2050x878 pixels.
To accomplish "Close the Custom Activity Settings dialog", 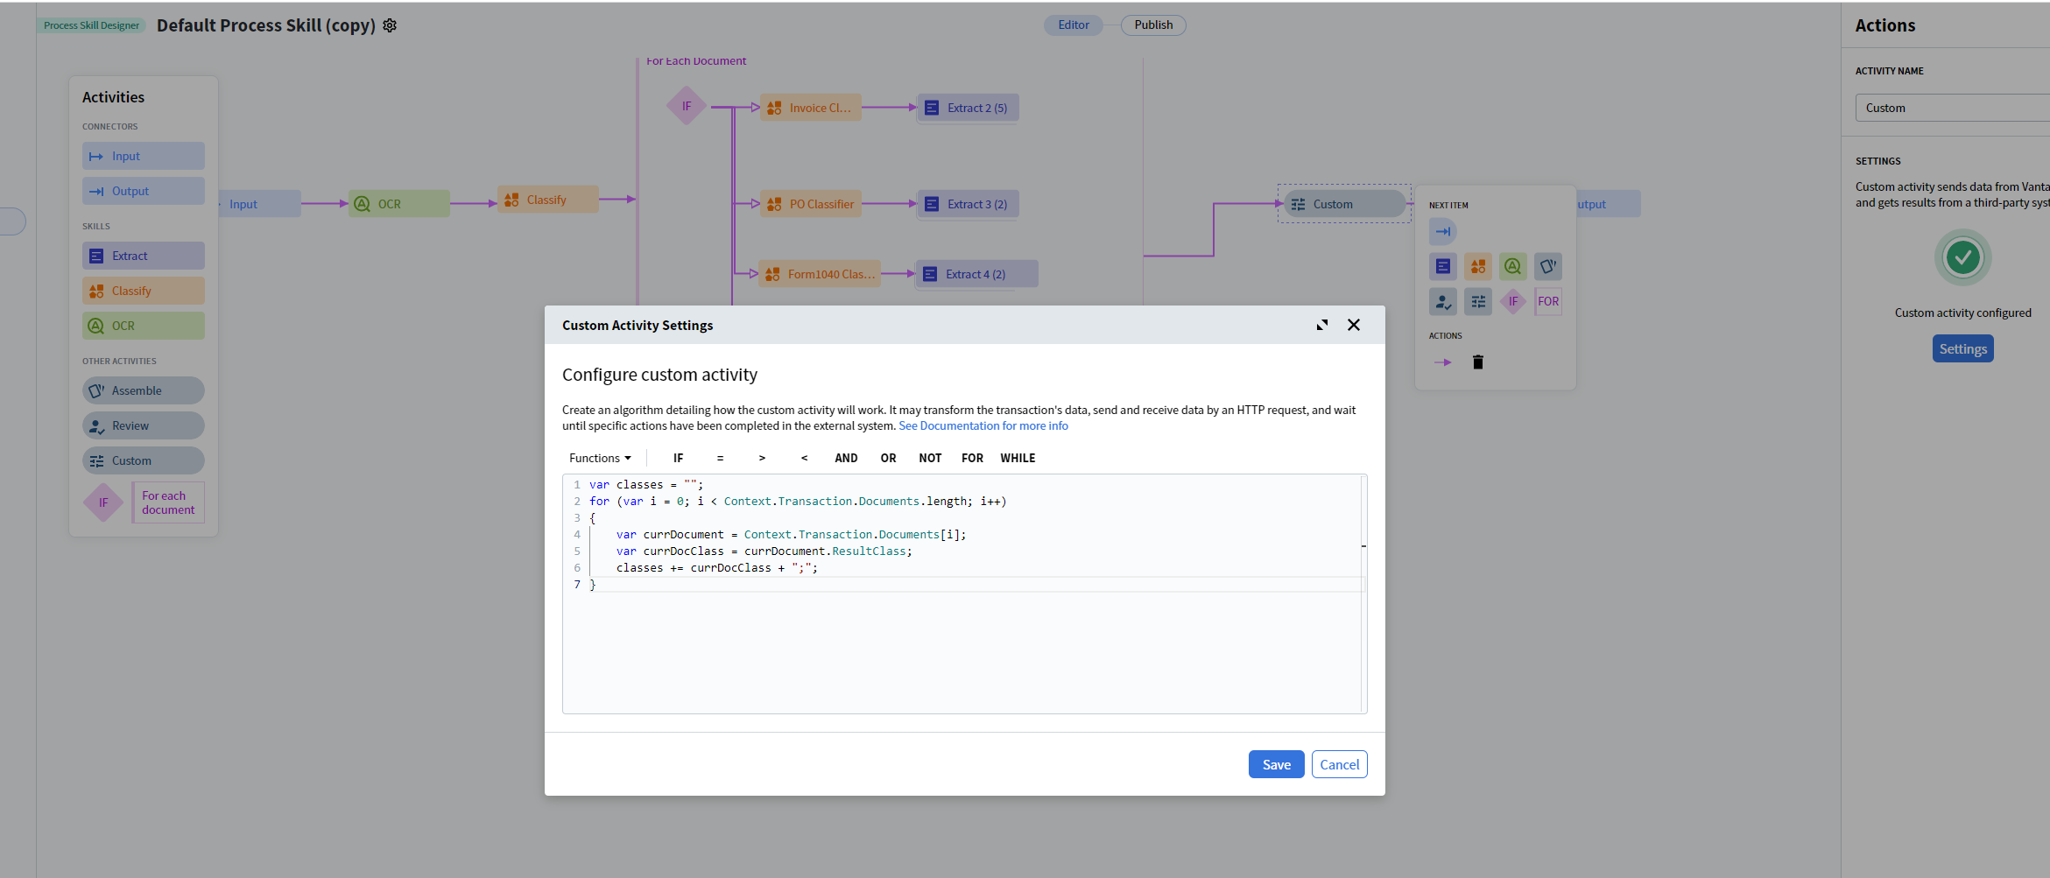I will click(1354, 325).
